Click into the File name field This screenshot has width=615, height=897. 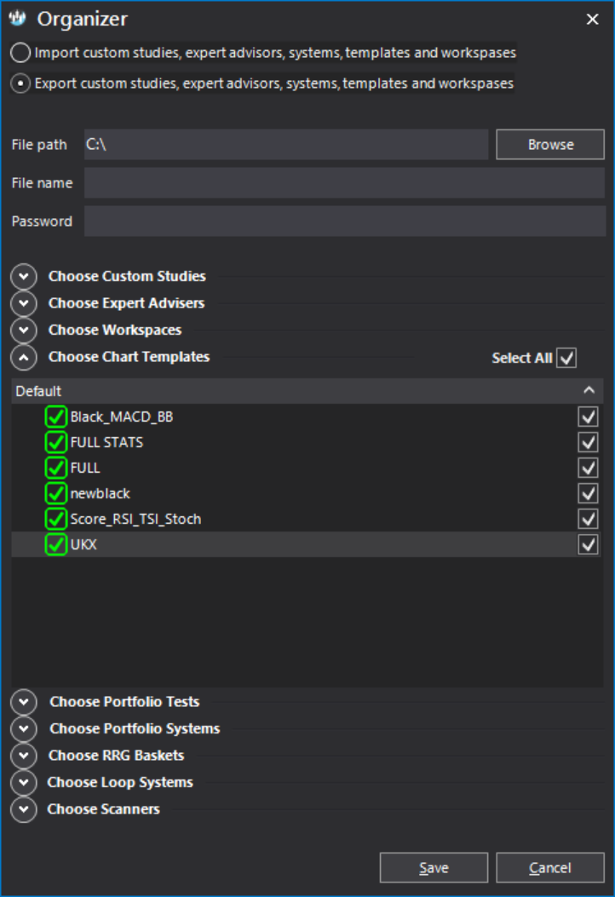coord(344,183)
